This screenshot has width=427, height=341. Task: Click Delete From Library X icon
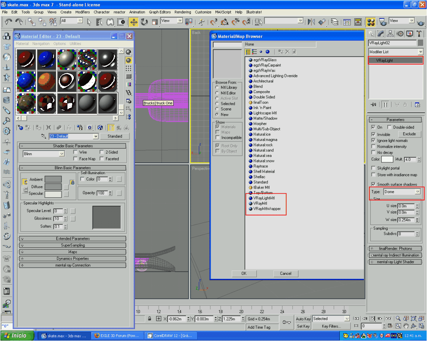(x=288, y=51)
